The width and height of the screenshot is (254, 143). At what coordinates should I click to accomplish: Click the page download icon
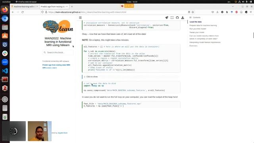tap(183, 17)
